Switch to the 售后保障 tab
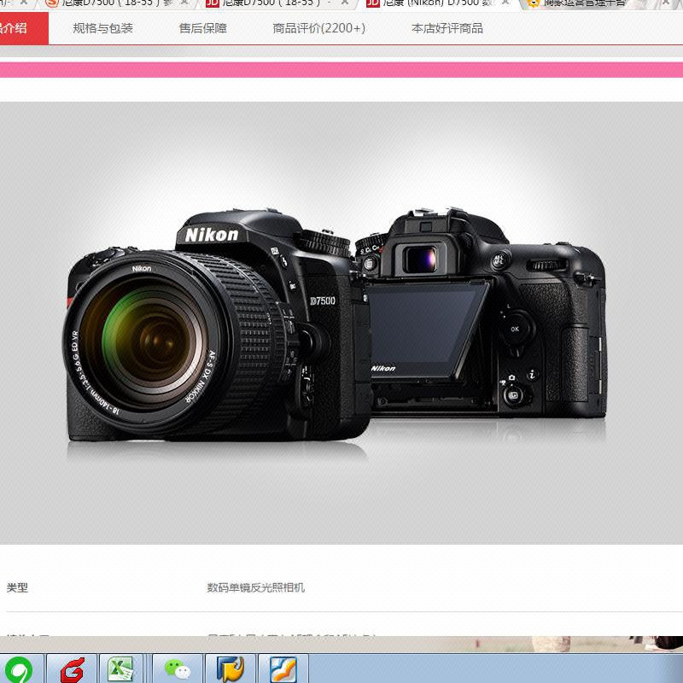Image resolution: width=683 pixels, height=683 pixels. pos(203,28)
